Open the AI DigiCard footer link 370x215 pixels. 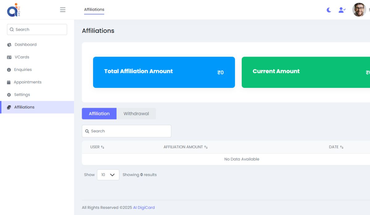tap(144, 207)
